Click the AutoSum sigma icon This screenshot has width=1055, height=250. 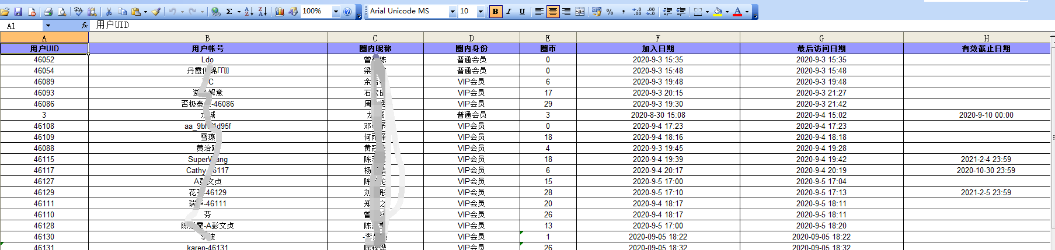[229, 12]
